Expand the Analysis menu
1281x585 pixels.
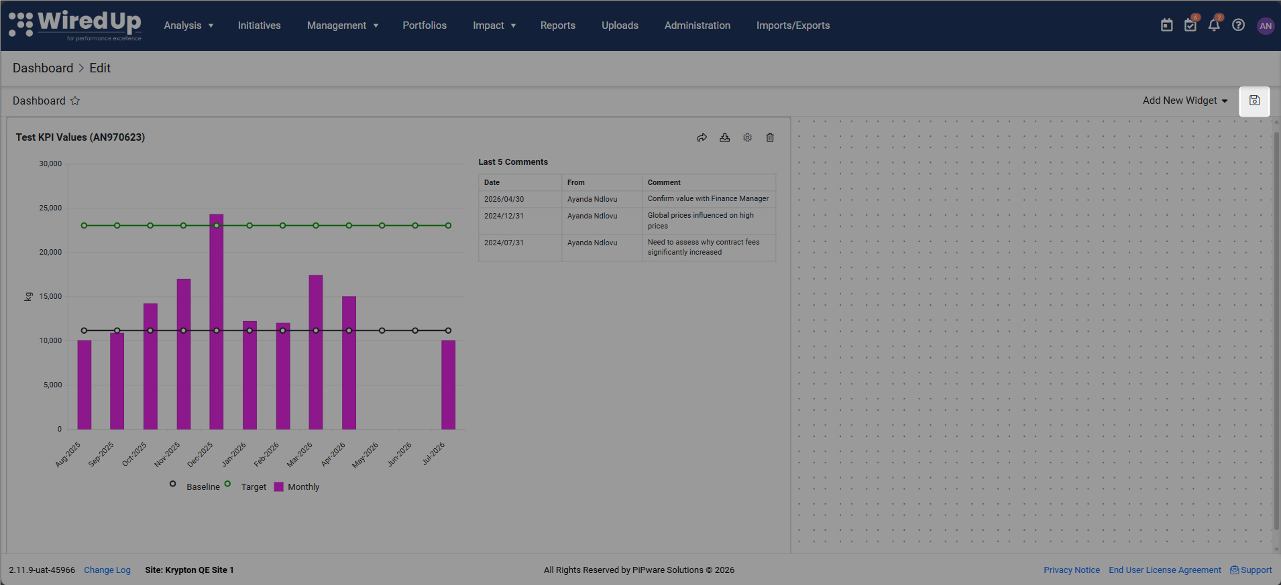tap(188, 25)
